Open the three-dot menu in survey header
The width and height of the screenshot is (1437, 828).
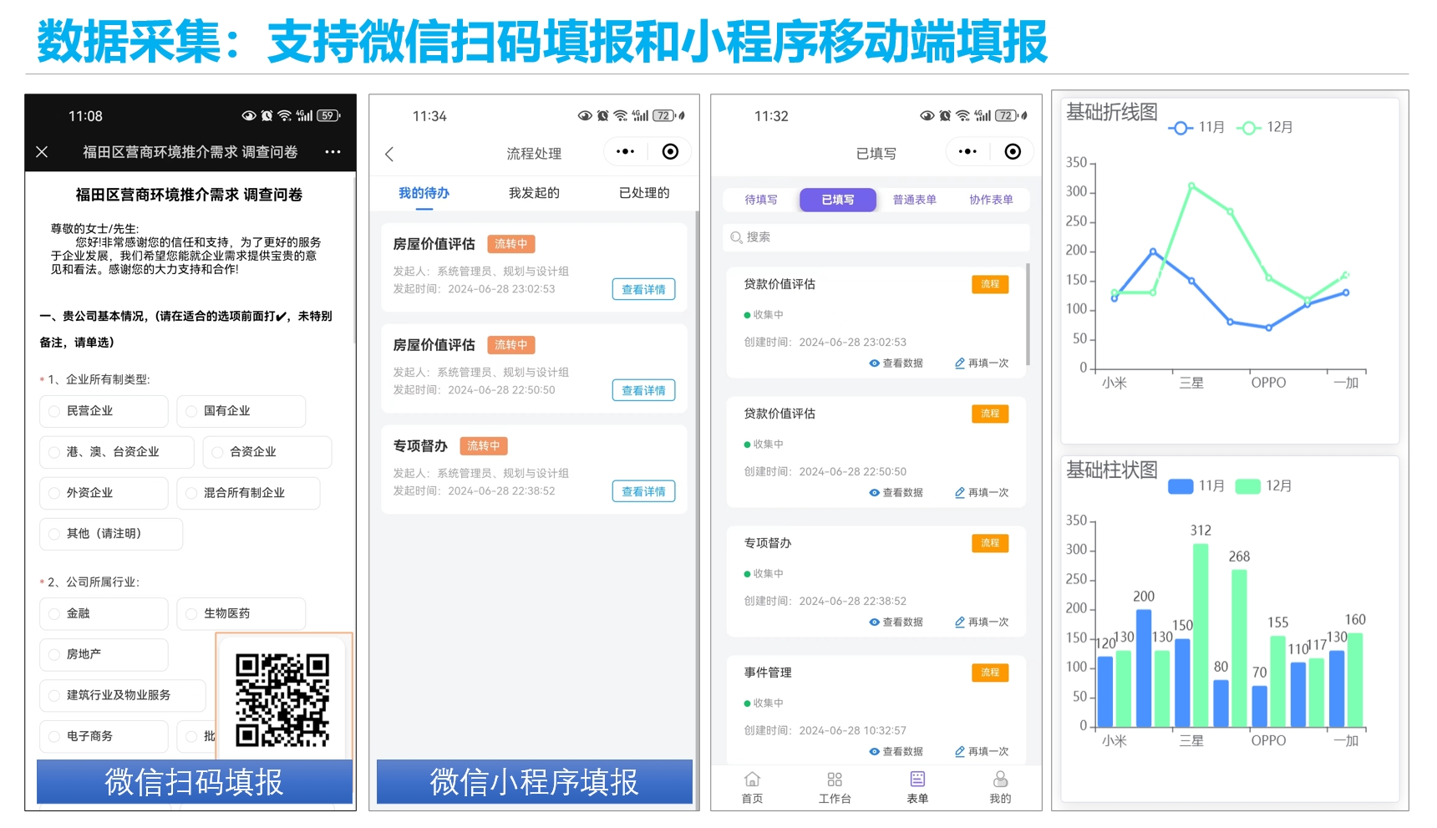[333, 152]
